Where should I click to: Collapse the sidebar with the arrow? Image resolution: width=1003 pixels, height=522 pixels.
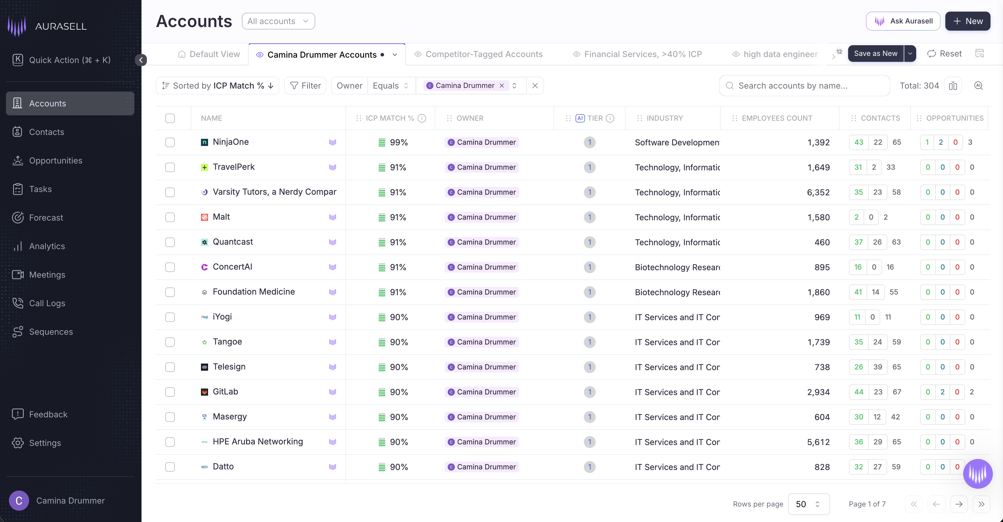pyautogui.click(x=141, y=60)
